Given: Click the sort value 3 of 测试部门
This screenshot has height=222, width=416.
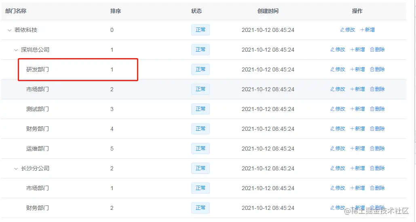Looking at the screenshot, I should pos(112,109).
